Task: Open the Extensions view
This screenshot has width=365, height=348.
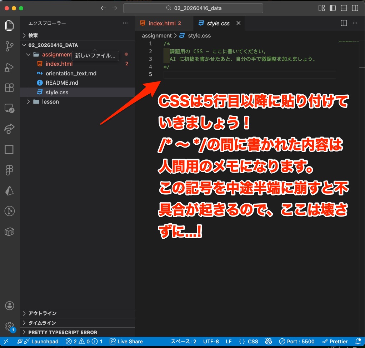Action: click(x=9, y=88)
